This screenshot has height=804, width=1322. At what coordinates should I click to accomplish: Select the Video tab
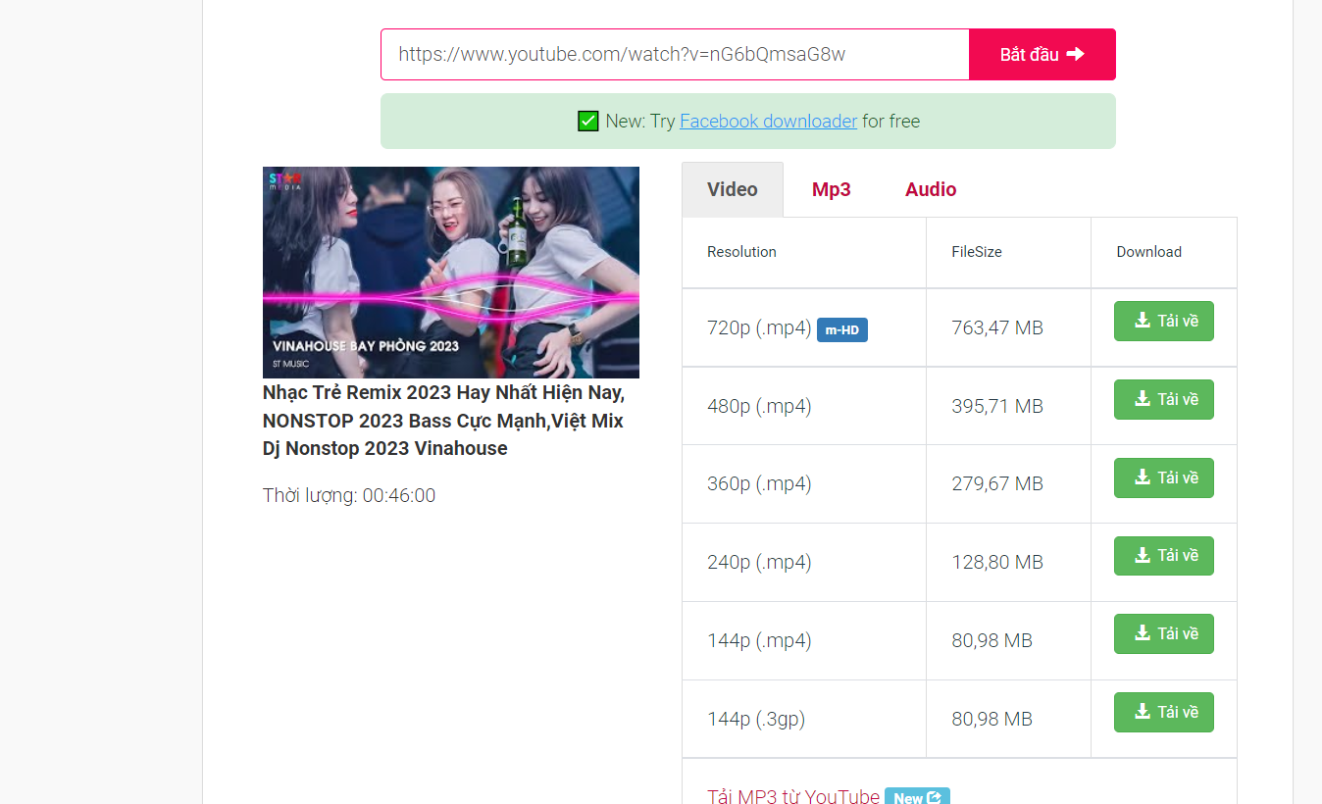pos(732,188)
